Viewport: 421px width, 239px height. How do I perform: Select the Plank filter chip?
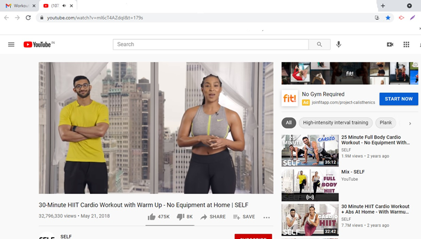385,123
